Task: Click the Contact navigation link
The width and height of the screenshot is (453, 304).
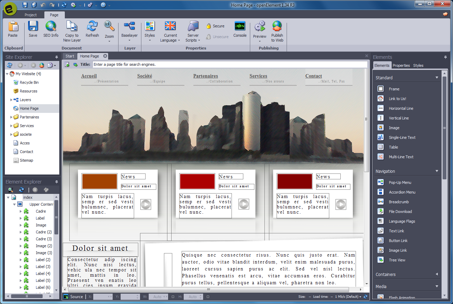Action: point(314,76)
